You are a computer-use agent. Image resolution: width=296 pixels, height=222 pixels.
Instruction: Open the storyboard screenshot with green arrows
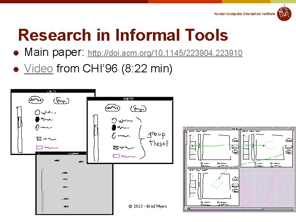pos(239,169)
